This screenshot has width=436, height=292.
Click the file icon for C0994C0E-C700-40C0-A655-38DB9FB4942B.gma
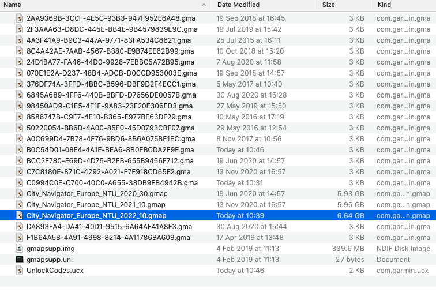tap(20, 183)
